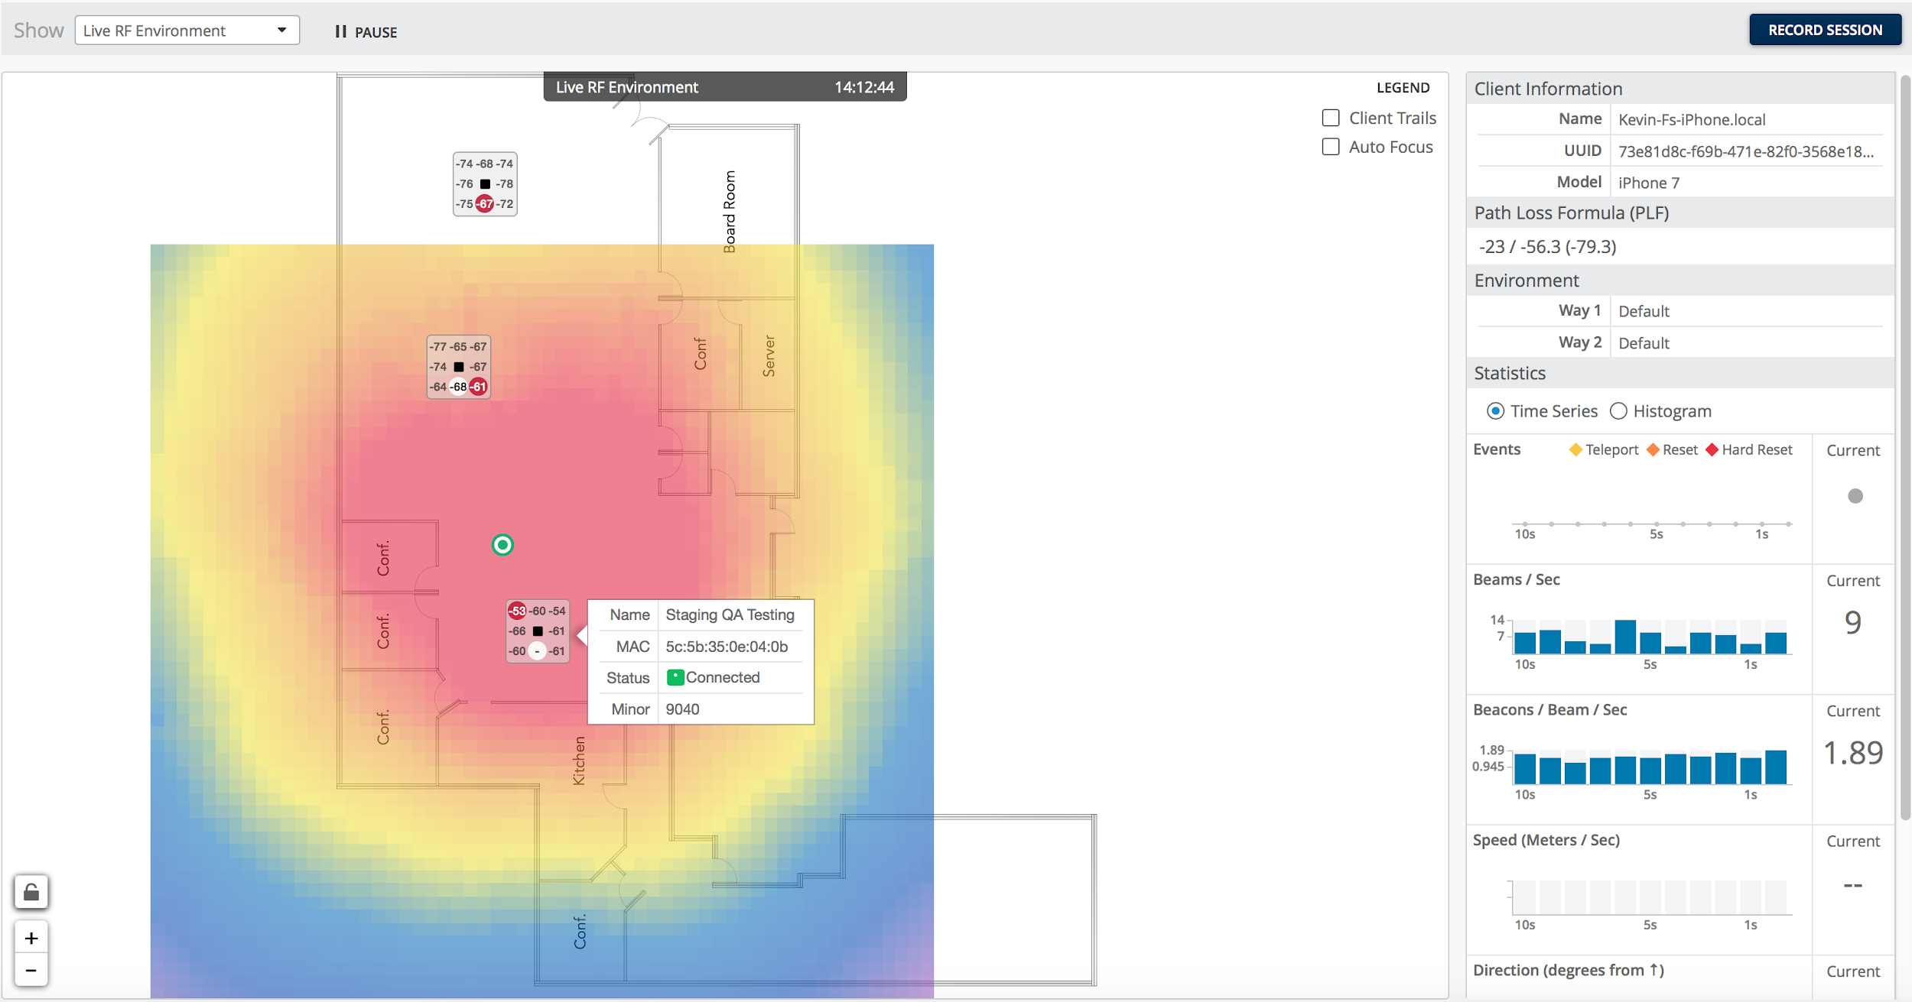Click the Record Session button

click(1825, 30)
